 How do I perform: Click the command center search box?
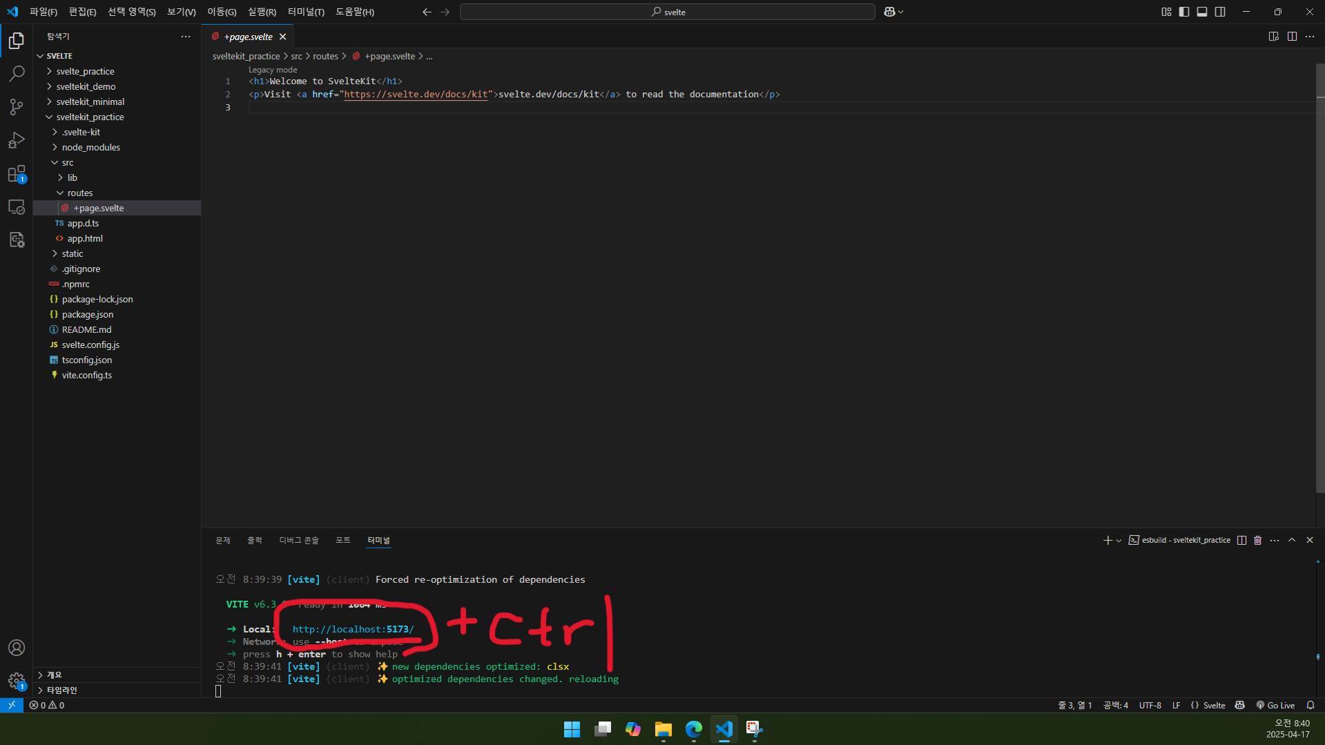668,12
